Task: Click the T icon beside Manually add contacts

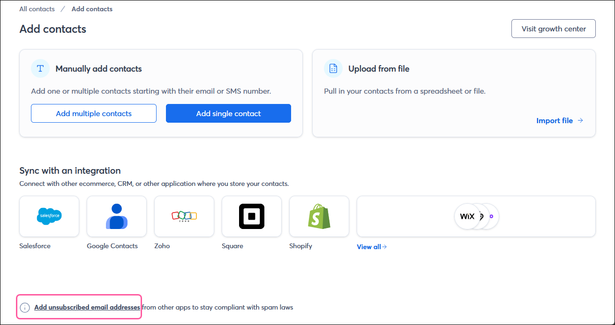Action: click(40, 68)
